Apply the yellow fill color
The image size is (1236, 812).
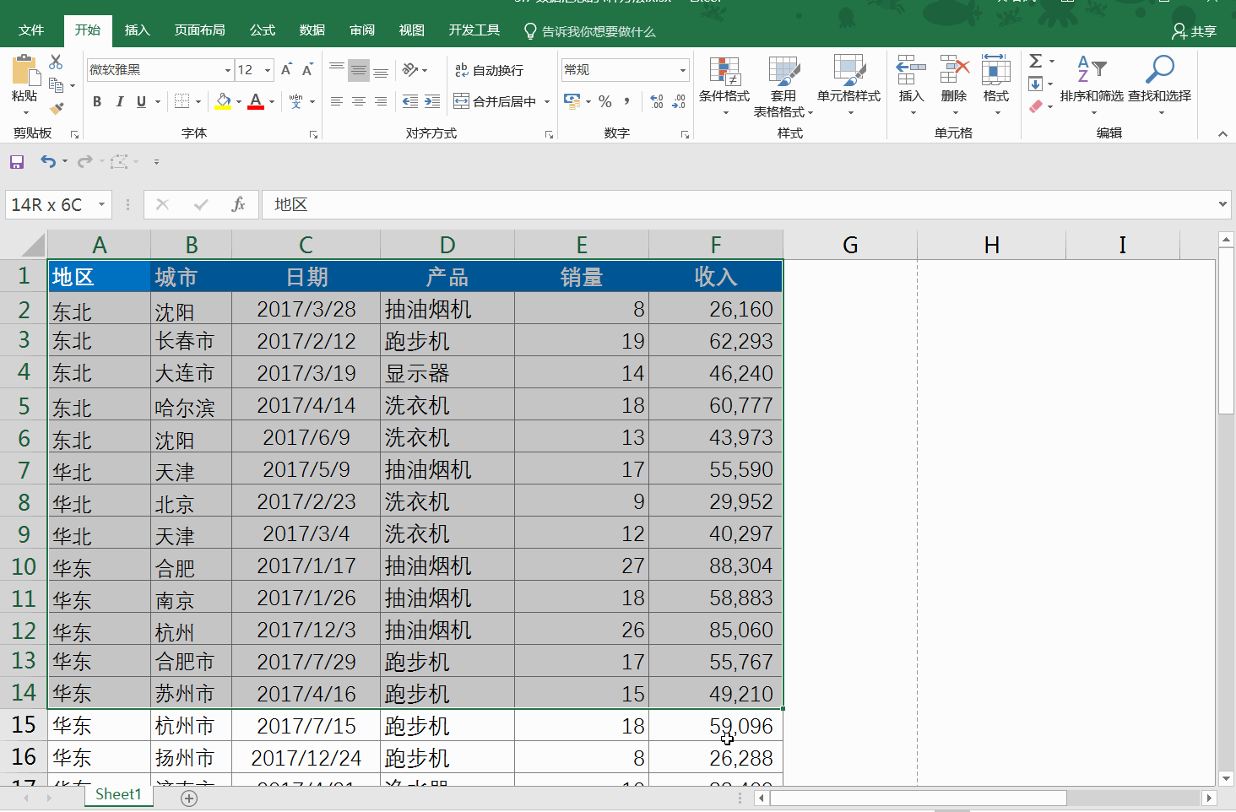point(223,101)
